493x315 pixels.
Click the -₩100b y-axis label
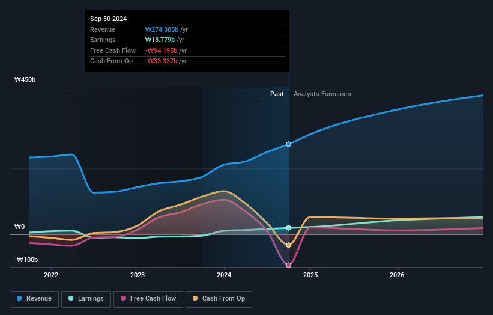26,260
